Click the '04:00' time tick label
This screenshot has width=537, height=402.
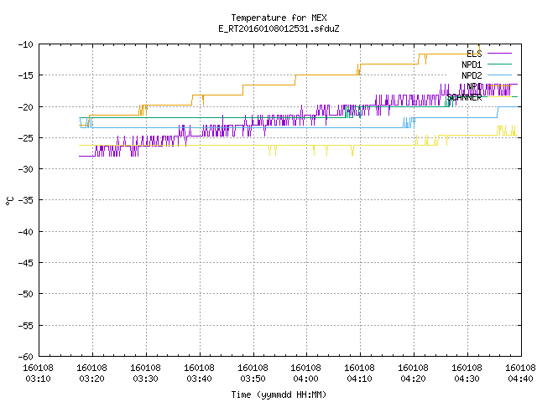[x=305, y=379]
